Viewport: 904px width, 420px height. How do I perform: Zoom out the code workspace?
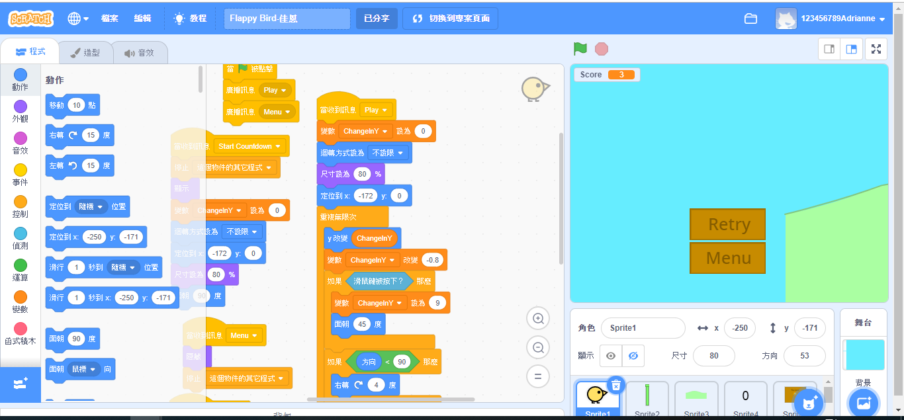(538, 347)
